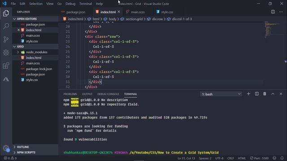
Task: Switch to the package.json editor tab
Action: pyautogui.click(x=76, y=12)
